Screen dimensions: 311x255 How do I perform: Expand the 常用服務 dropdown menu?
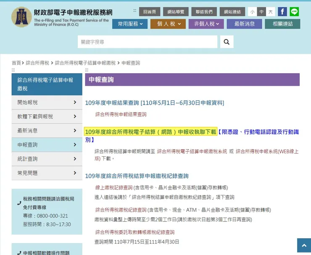coord(130,24)
